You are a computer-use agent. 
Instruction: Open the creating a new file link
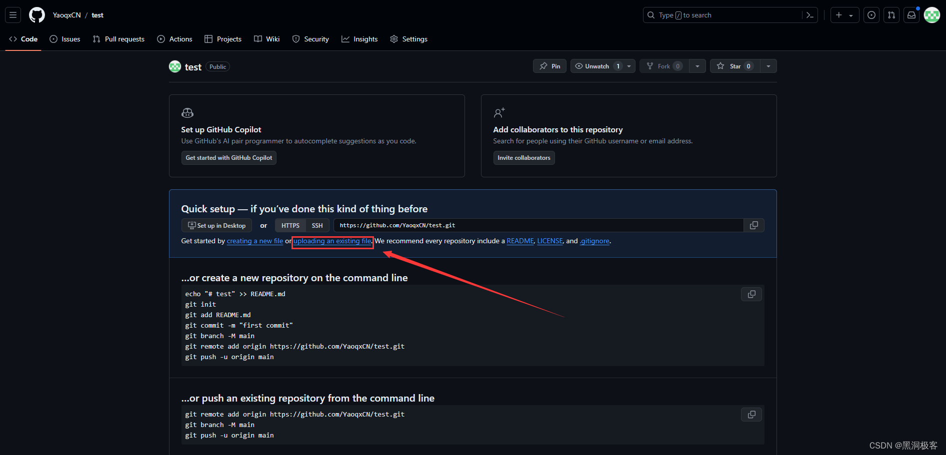pos(255,241)
